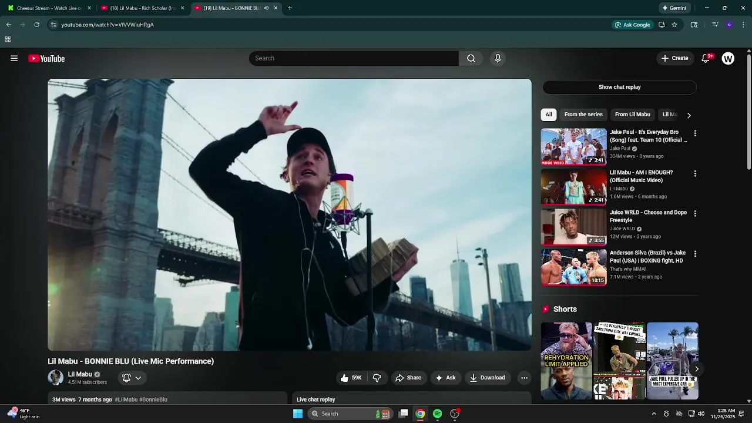Click the #BonnieBlu hashtag
The height and width of the screenshot is (423, 752).
click(153, 399)
